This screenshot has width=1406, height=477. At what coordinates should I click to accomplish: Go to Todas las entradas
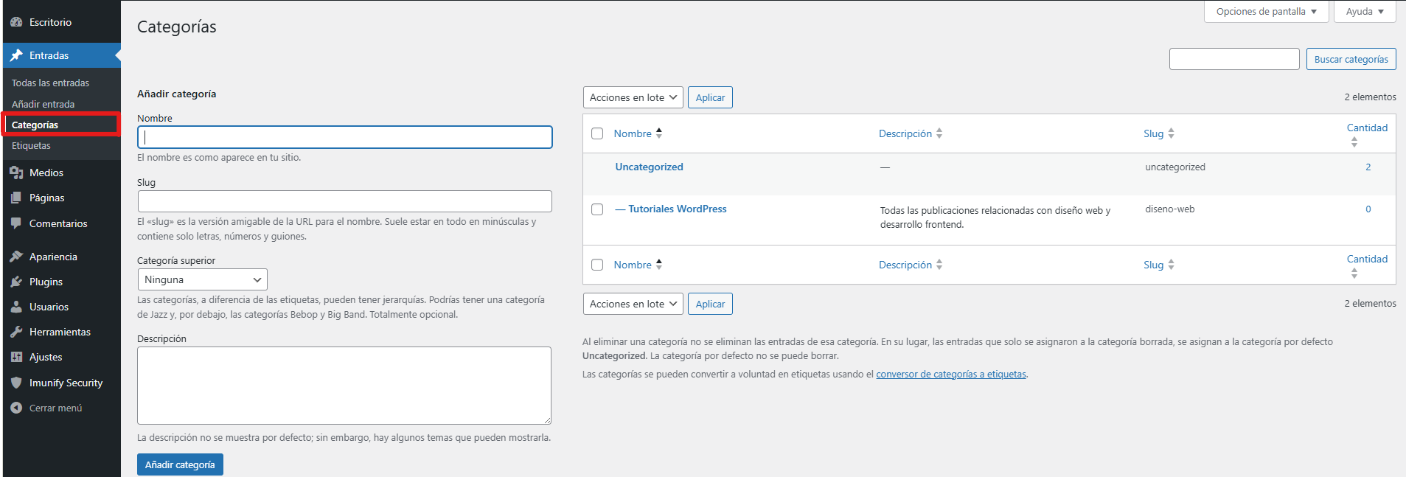[x=50, y=83]
